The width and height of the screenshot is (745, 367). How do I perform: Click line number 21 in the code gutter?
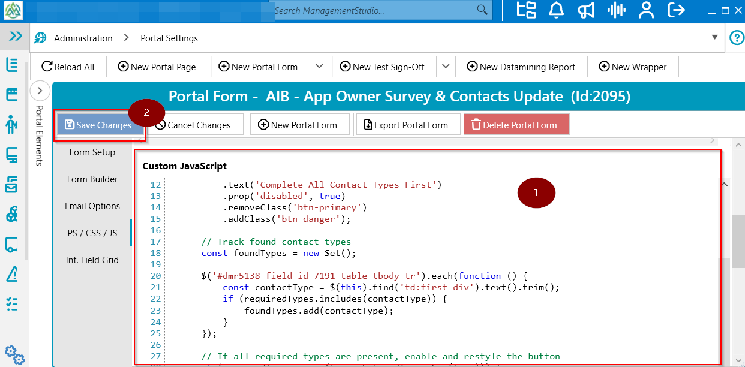[155, 287]
